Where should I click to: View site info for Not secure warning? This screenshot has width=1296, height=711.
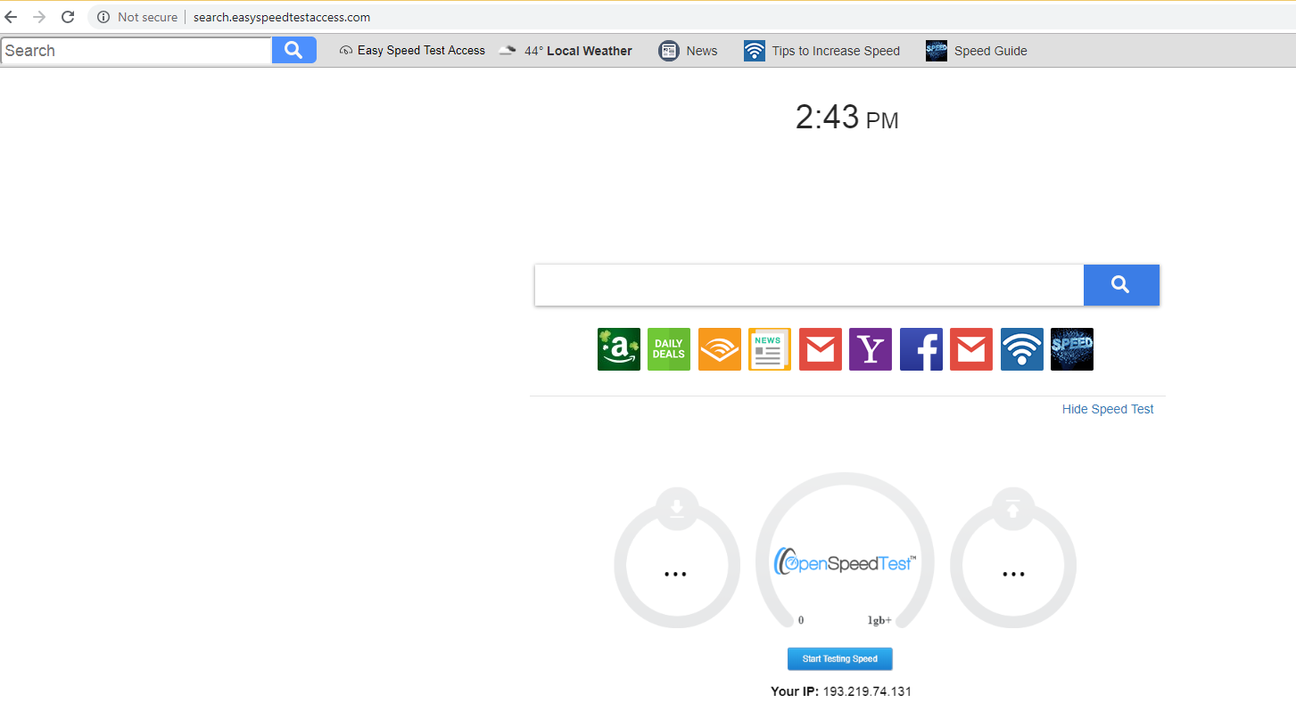click(137, 17)
